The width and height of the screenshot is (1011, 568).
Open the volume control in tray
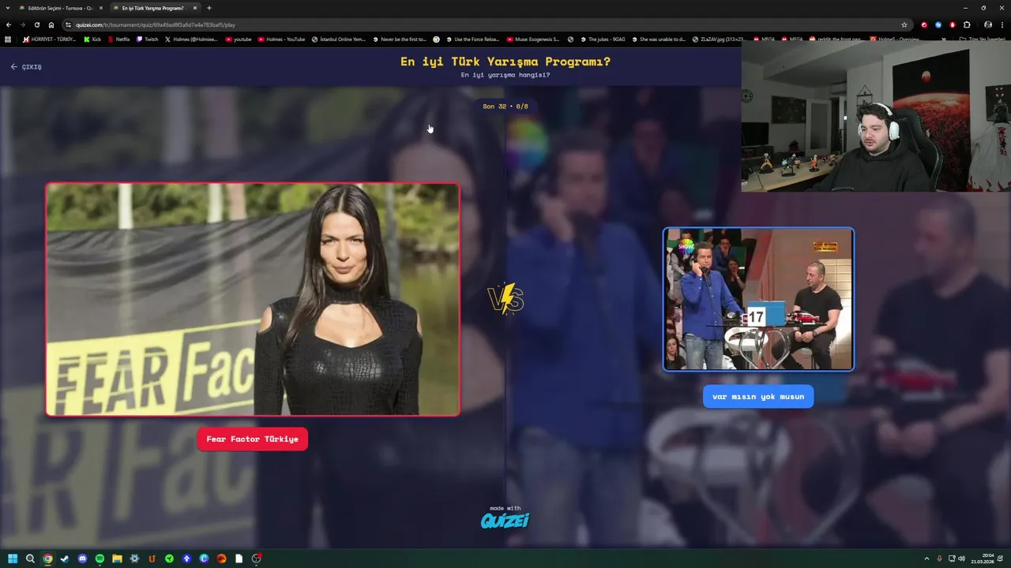(961, 559)
